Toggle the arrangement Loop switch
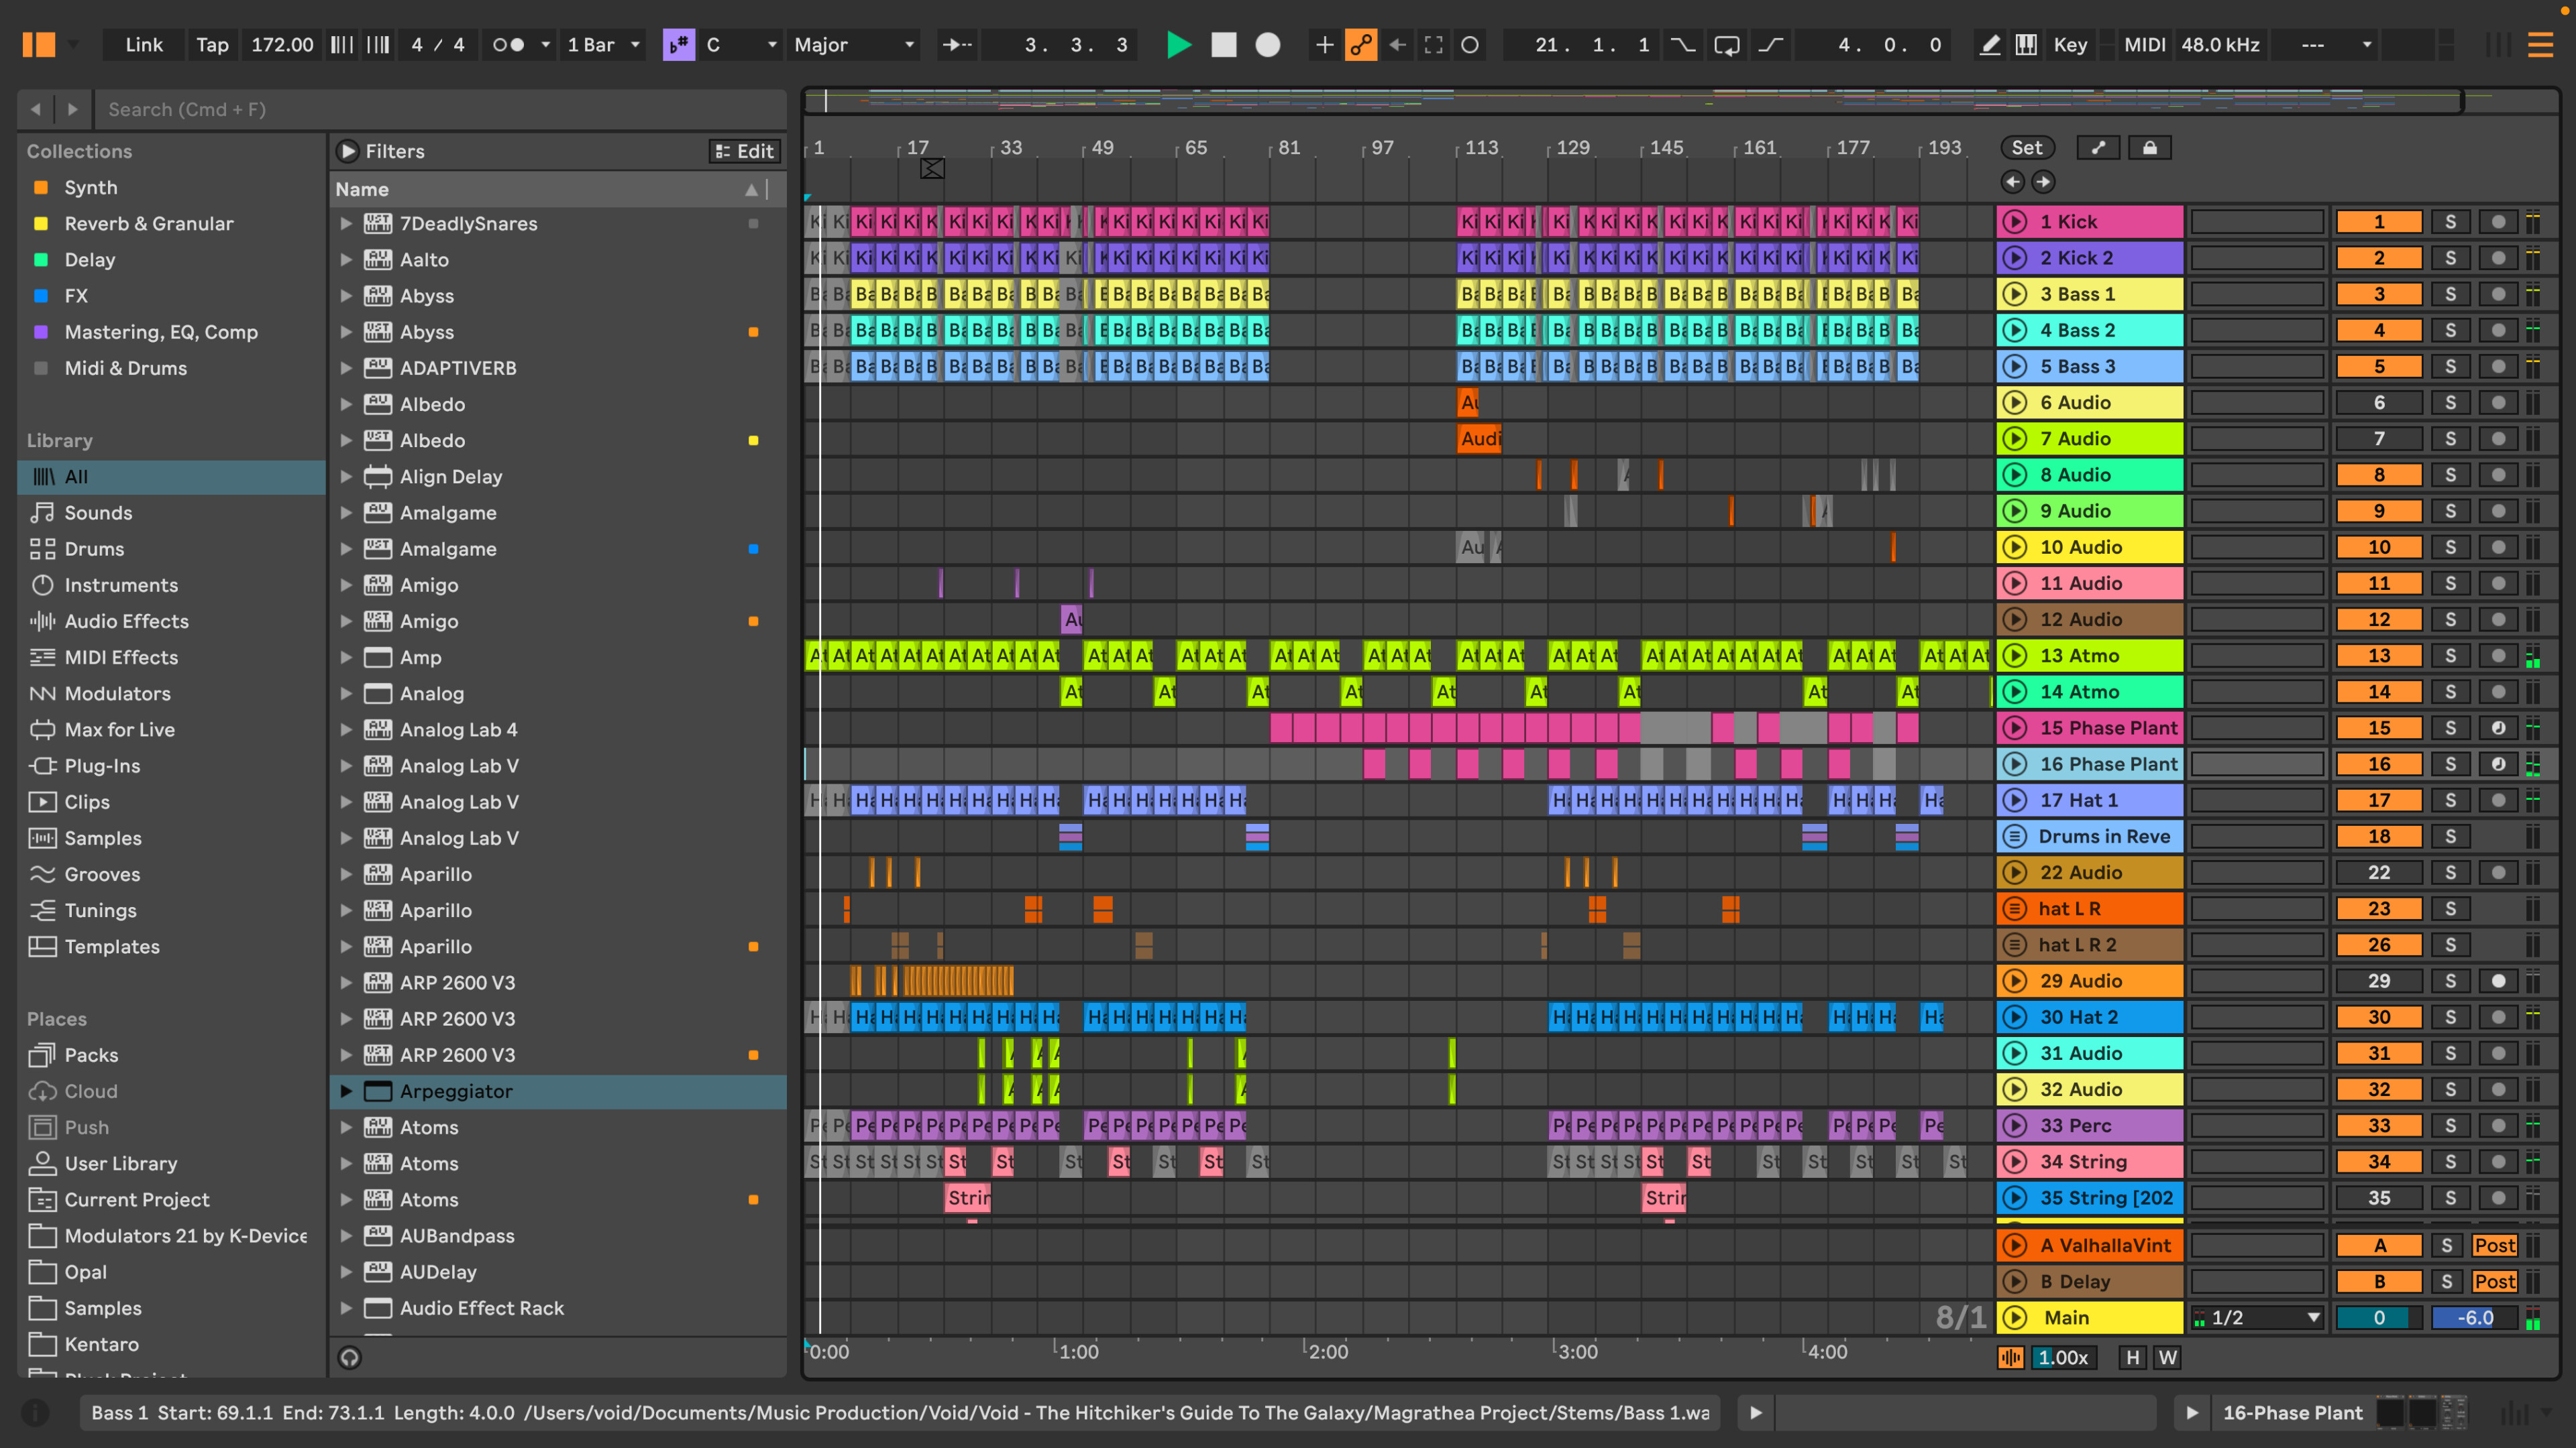The image size is (2576, 1448). [x=1727, y=45]
